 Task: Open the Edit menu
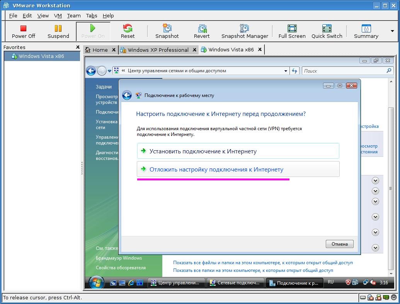pos(27,15)
